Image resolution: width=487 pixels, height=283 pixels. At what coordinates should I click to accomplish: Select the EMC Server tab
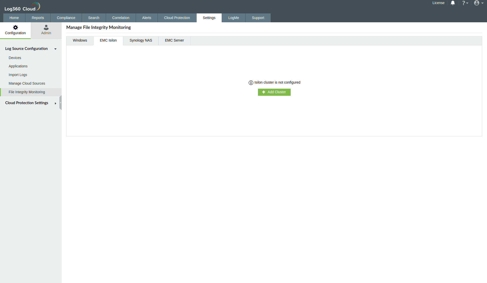pyautogui.click(x=174, y=40)
